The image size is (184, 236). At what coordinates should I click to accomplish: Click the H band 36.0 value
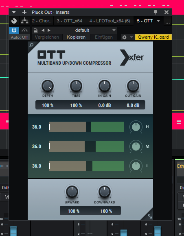tap(37, 127)
